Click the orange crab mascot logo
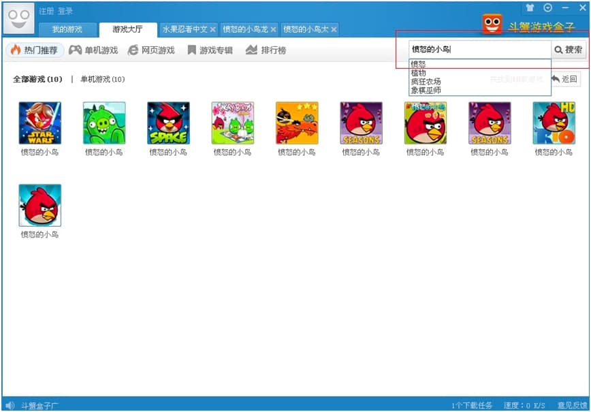Screen dimensions: 591x412 click(x=492, y=24)
